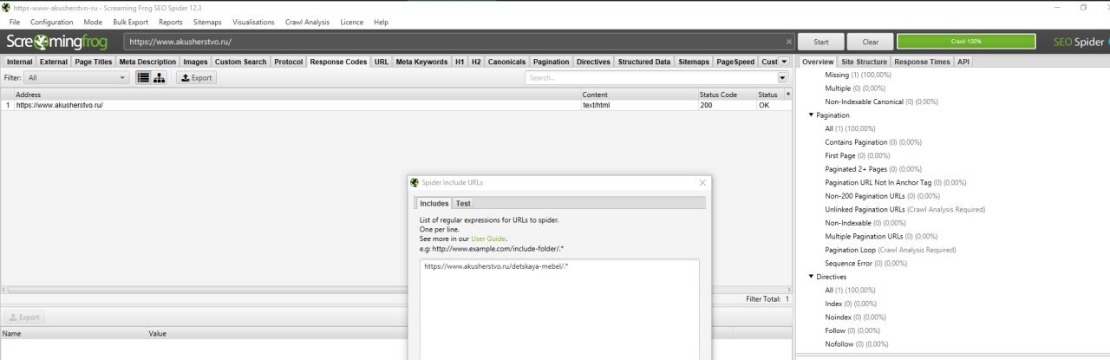The width and height of the screenshot is (1110, 360).
Task: Open the Visualisations menu
Action: point(253,22)
